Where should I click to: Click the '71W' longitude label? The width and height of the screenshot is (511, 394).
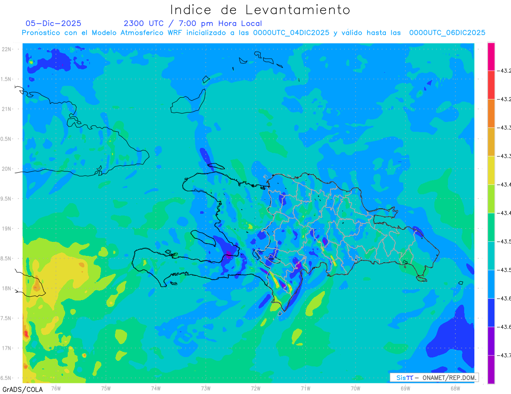305,388
